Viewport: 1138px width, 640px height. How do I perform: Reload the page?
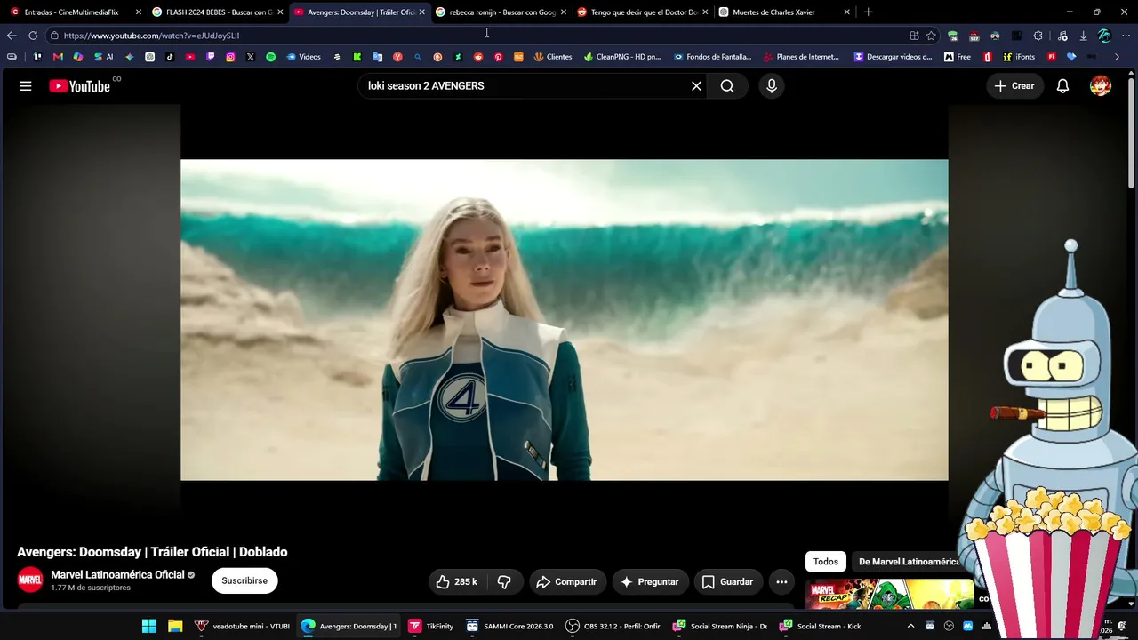click(33, 36)
